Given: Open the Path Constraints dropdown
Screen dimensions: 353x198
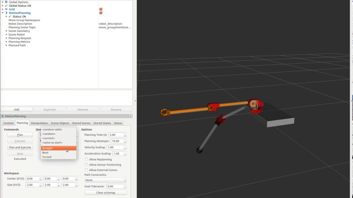Looking at the screenshot, I should 106,180.
